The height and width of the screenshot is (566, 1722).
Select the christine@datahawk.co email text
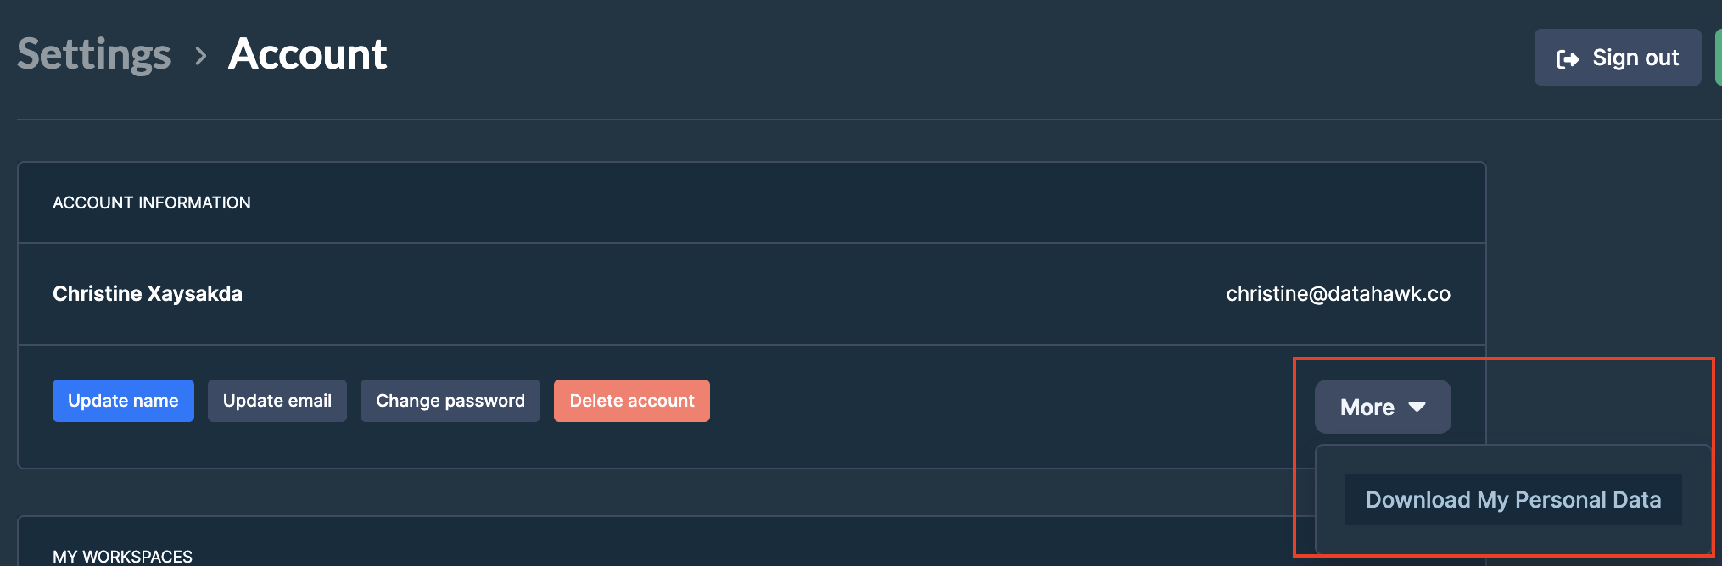(x=1338, y=294)
